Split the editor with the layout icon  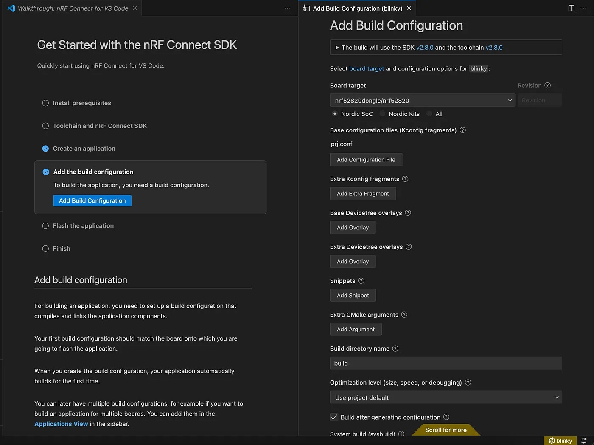click(x=572, y=8)
